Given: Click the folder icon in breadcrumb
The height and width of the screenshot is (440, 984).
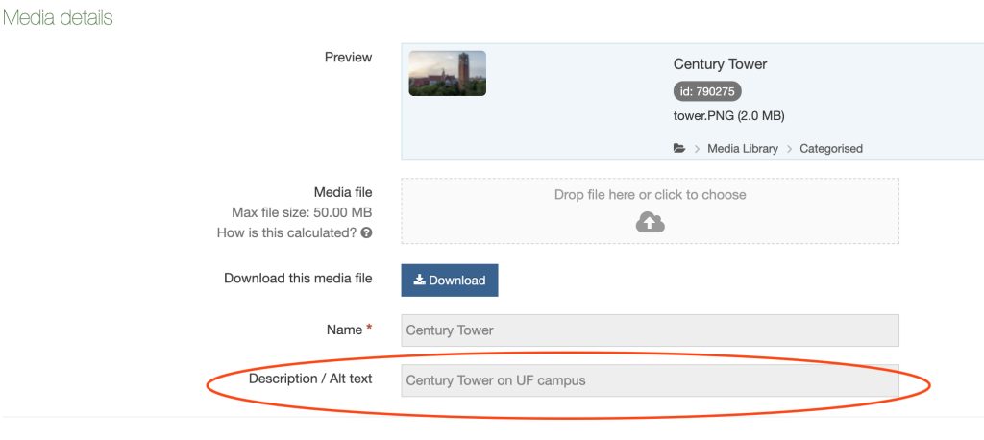Looking at the screenshot, I should pos(679,149).
